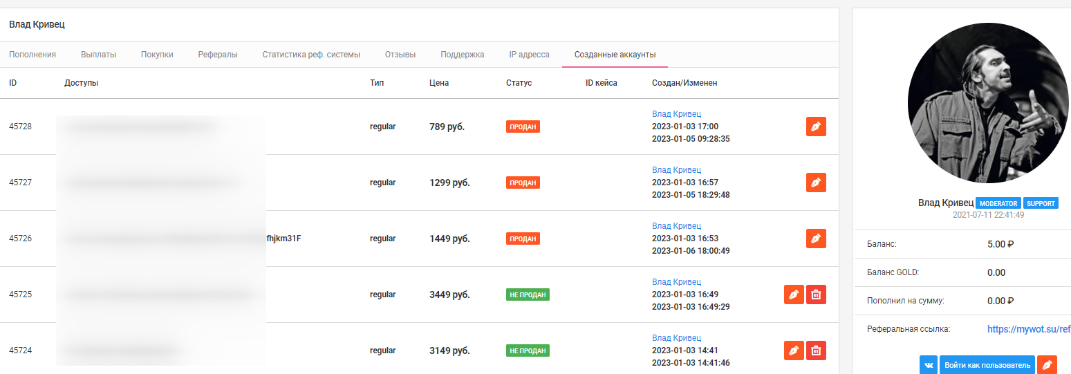Image resolution: width=1071 pixels, height=374 pixels.
Task: Edit the unsold account 45725
Action: tap(794, 294)
